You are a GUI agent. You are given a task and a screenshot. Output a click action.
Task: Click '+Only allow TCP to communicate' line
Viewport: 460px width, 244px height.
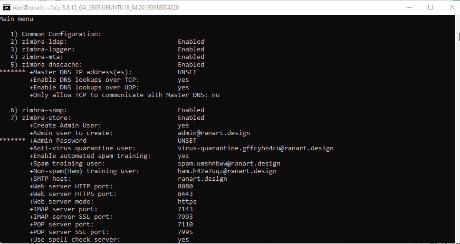coord(125,95)
